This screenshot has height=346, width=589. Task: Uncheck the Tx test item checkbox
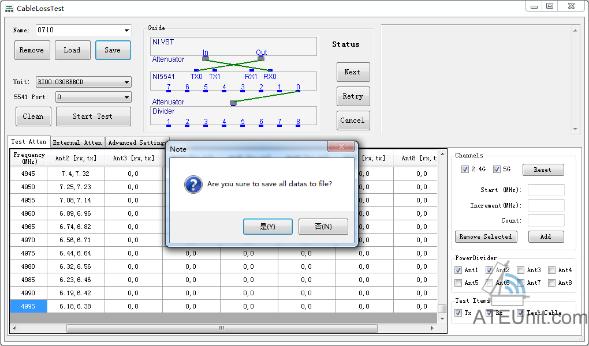[459, 313]
